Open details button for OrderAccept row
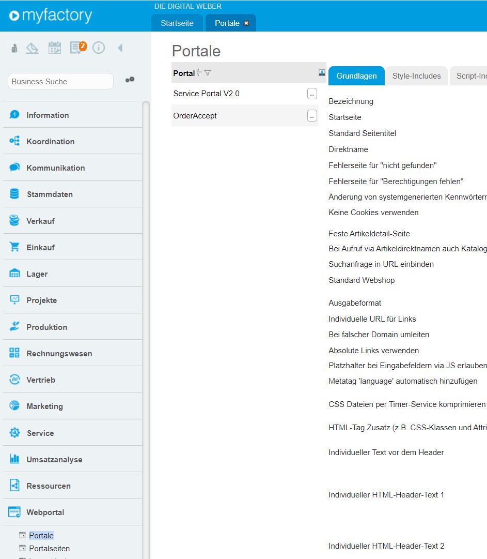This screenshot has height=559, width=487. [x=312, y=116]
